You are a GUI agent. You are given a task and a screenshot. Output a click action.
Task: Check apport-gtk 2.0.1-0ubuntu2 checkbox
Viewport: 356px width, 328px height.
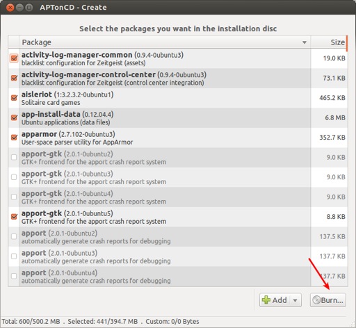coord(14,157)
